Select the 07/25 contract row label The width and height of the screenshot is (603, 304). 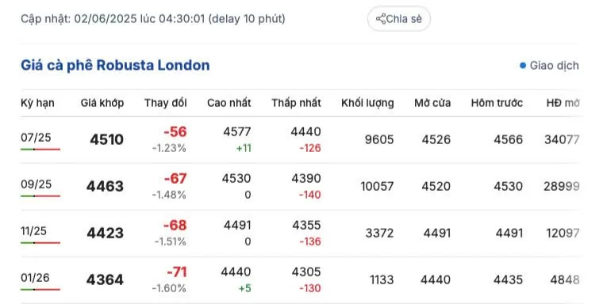pyautogui.click(x=36, y=137)
